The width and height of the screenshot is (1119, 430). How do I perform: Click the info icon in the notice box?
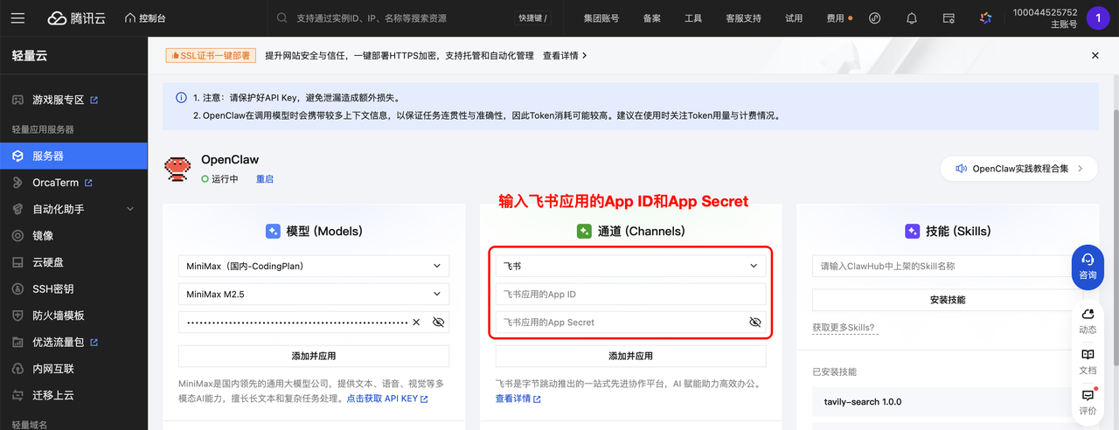point(181,98)
